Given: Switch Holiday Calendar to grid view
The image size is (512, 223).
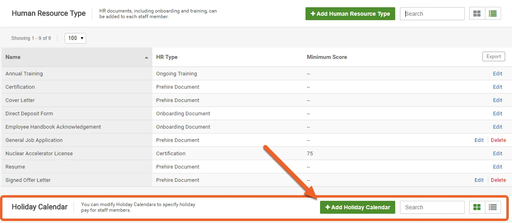Looking at the screenshot, I should click(477, 207).
